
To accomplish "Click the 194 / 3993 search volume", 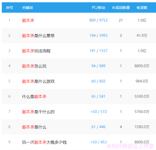I will tap(98, 36).
